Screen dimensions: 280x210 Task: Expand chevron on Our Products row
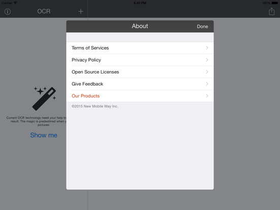coord(207,96)
